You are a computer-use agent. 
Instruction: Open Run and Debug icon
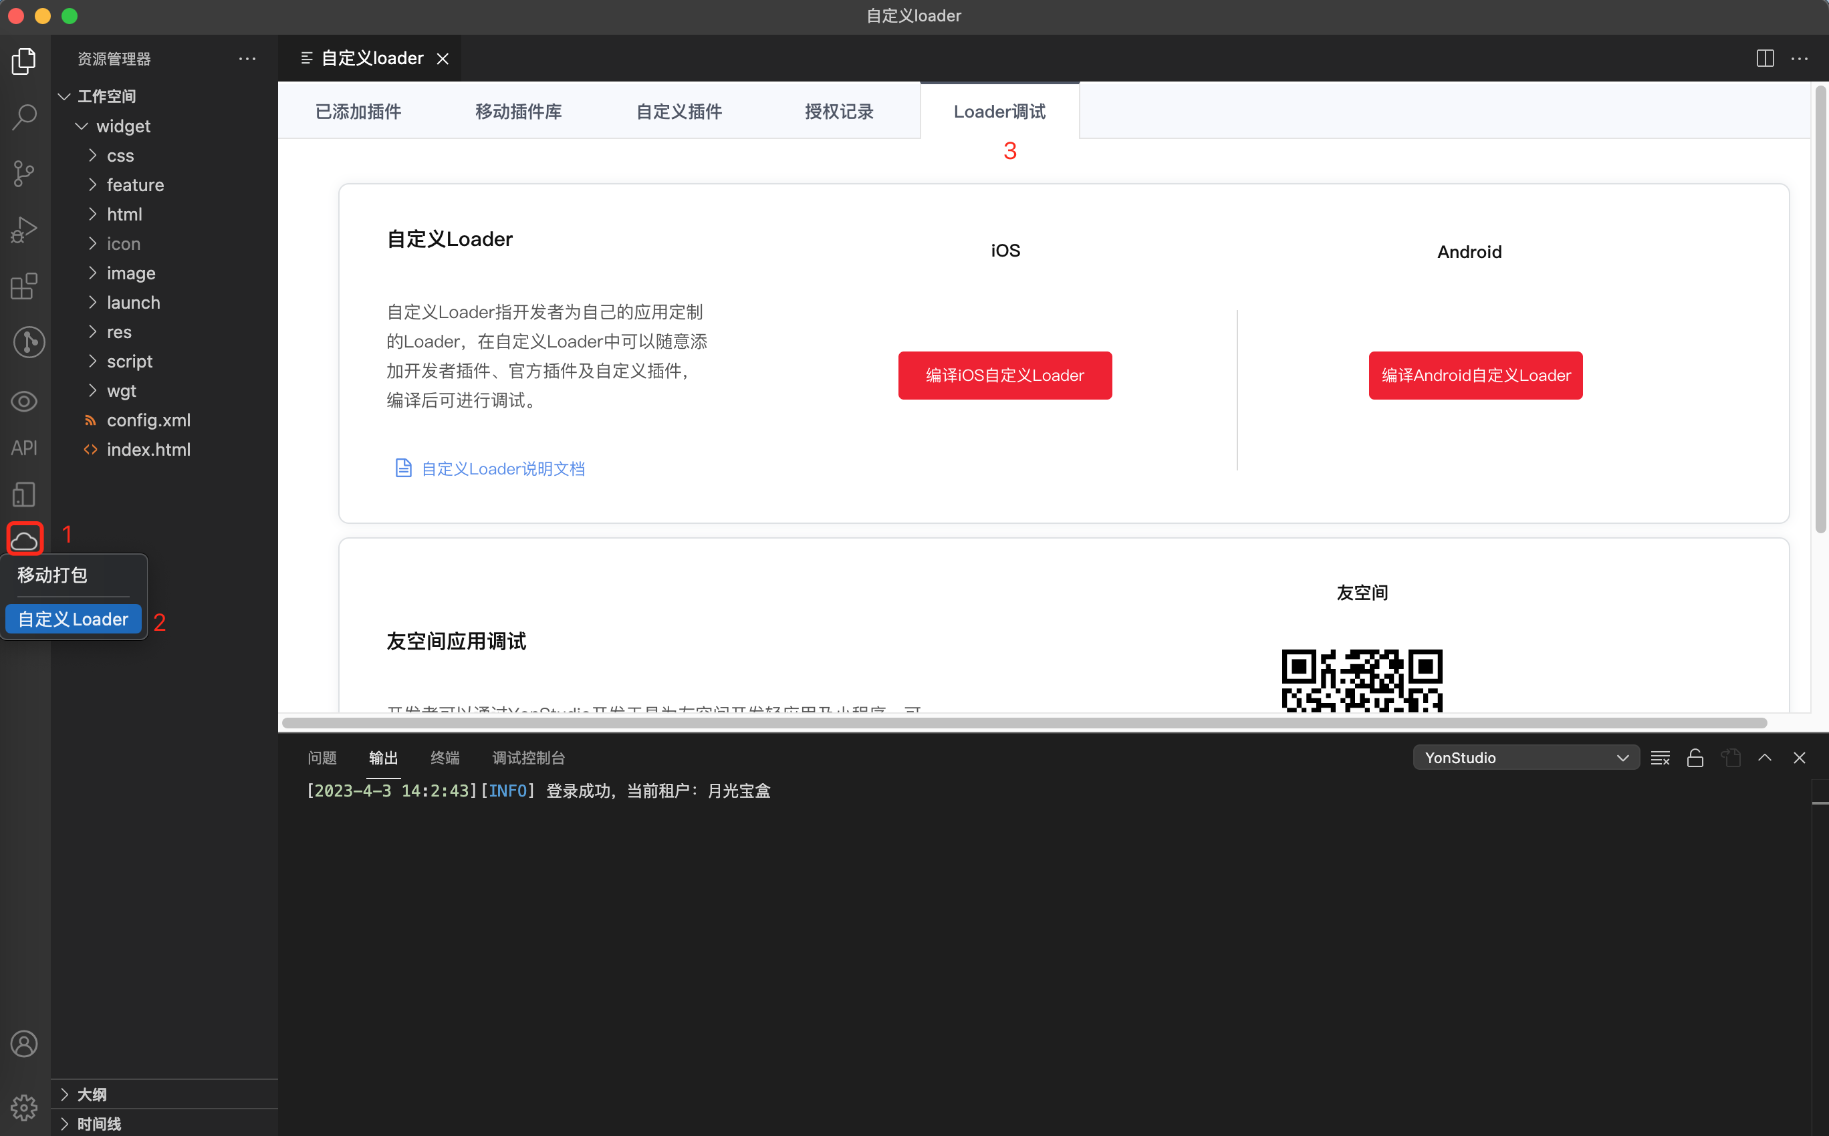pyautogui.click(x=24, y=230)
